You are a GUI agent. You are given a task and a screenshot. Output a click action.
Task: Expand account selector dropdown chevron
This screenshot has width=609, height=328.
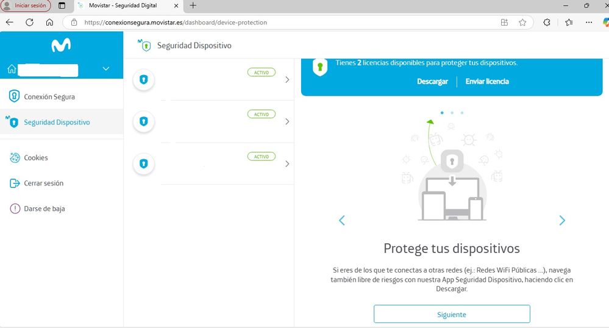(106, 69)
